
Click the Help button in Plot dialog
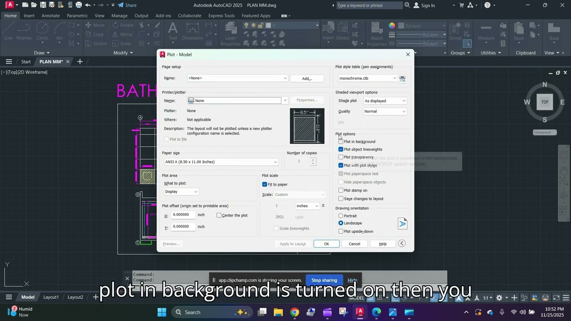point(383,244)
